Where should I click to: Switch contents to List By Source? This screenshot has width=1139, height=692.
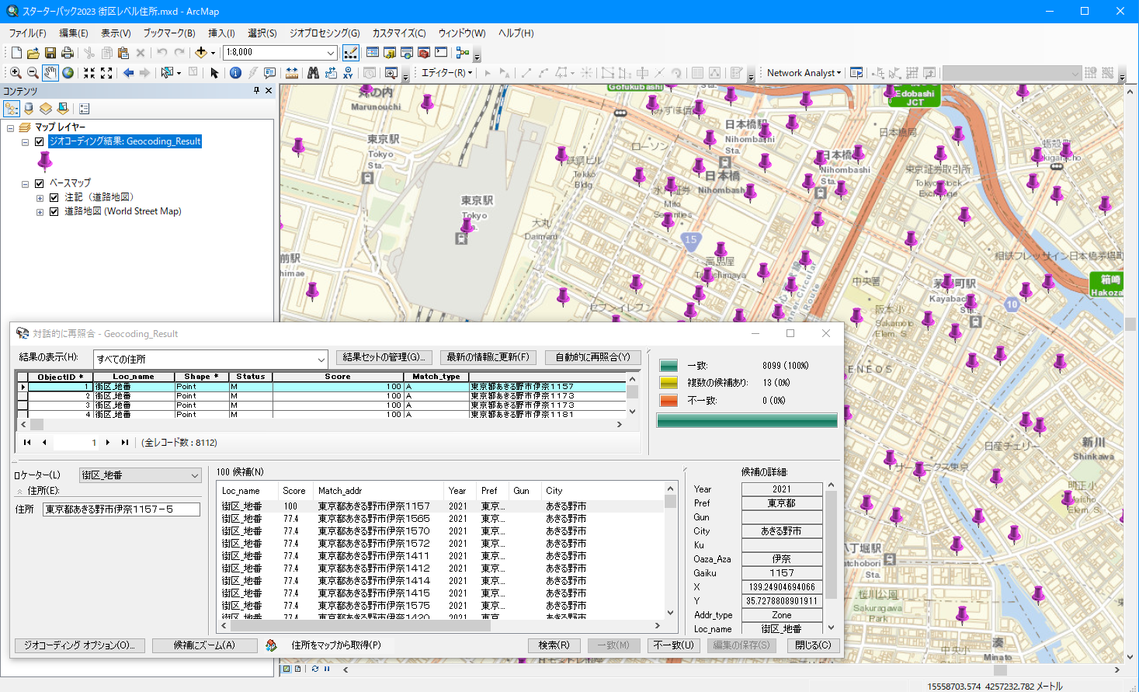pyautogui.click(x=29, y=109)
